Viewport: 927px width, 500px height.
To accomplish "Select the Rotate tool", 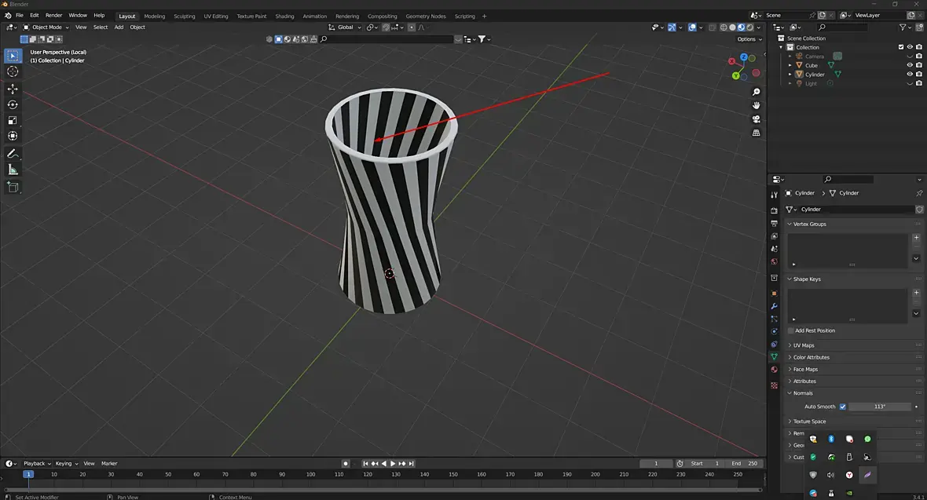I will pos(13,104).
